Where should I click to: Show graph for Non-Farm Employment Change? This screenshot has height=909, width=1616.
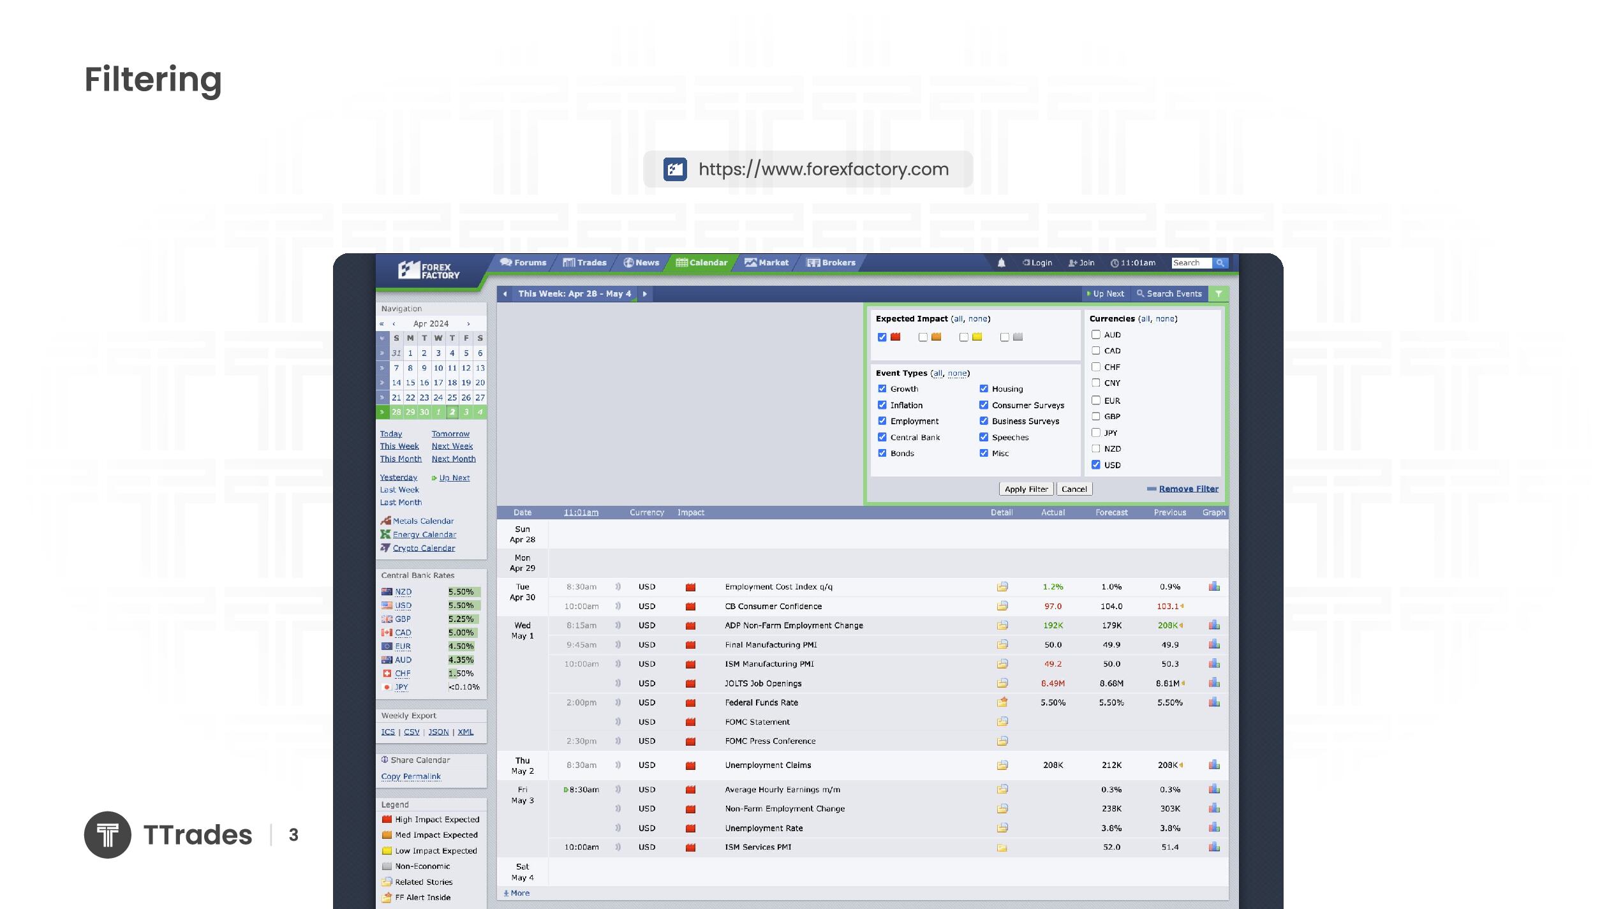[1214, 808]
